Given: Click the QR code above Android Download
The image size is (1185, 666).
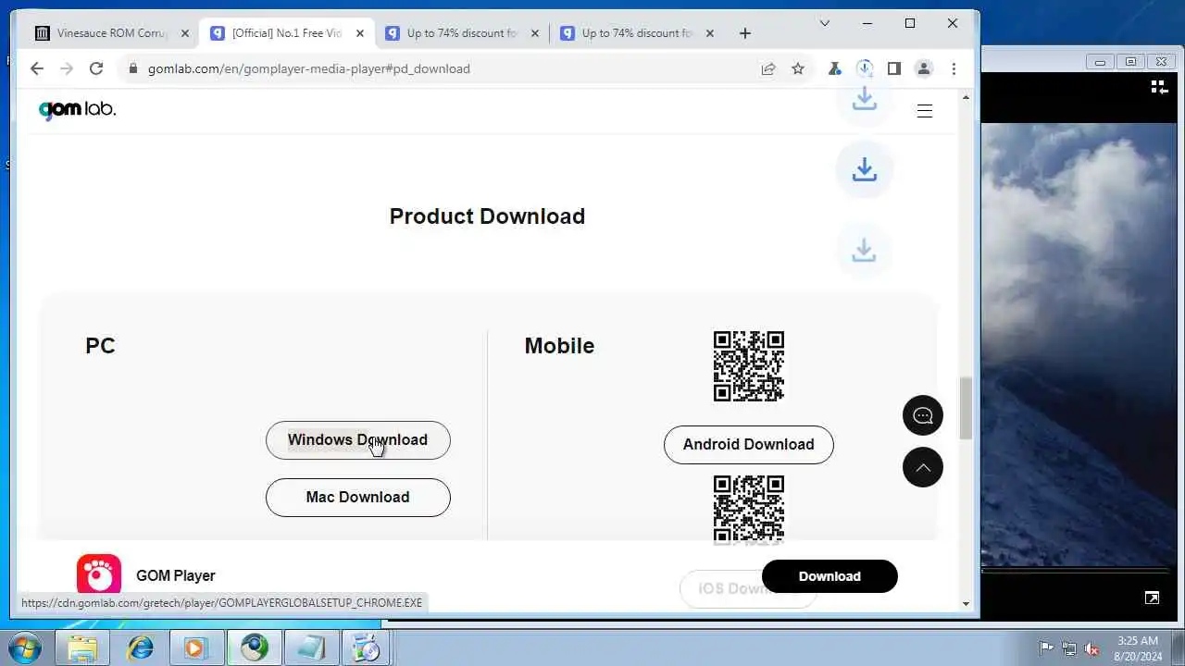Looking at the screenshot, I should click(749, 366).
